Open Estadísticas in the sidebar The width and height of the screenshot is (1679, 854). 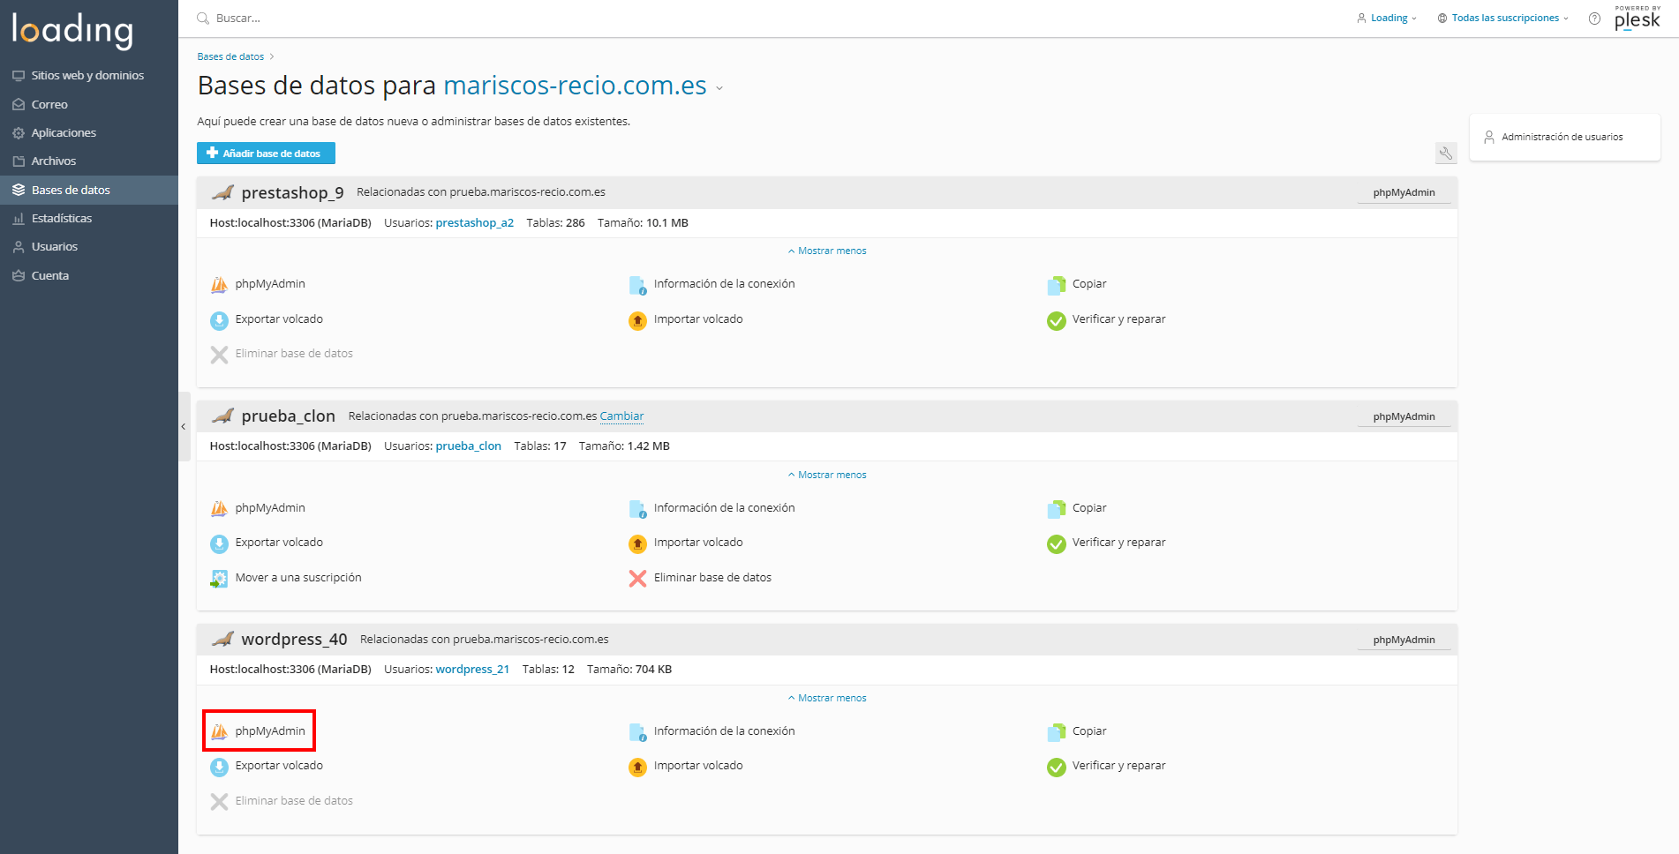89,218
